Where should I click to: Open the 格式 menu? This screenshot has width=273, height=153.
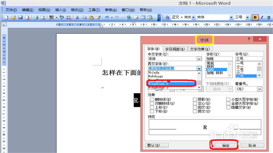point(77,10)
